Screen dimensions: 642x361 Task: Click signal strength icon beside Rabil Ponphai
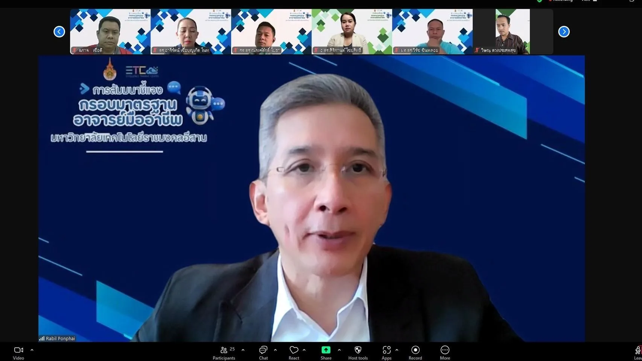point(42,338)
